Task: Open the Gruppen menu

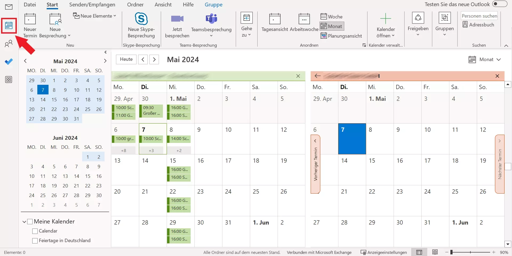Action: (445, 25)
